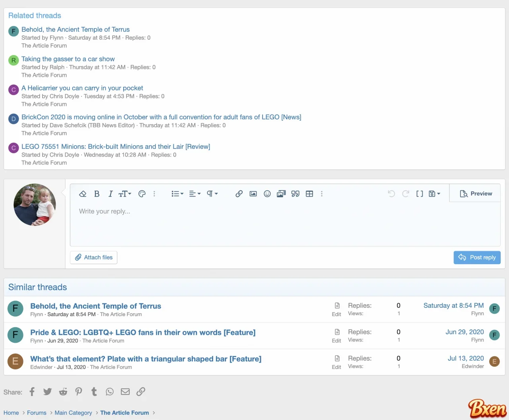Insert a quote block
Viewport: 509px width, 420px height.
pyautogui.click(x=295, y=194)
